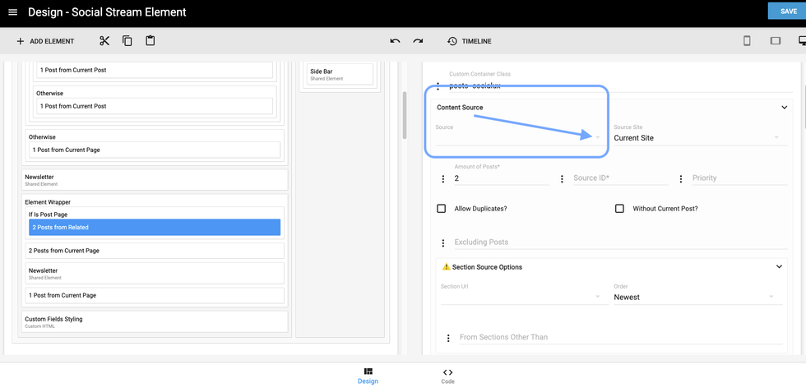The height and width of the screenshot is (388, 806).
Task: Undo the last change
Action: click(395, 41)
